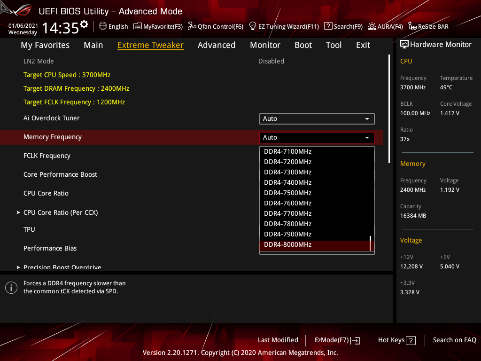Expand CPU Core Ratio (Per CCX) submenu

(x=61, y=212)
